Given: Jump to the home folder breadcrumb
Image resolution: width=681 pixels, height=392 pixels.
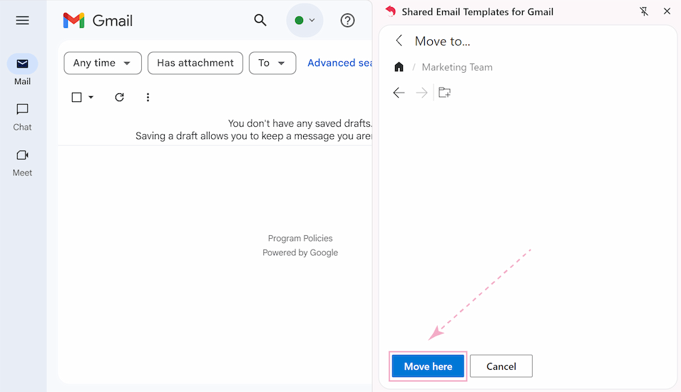Looking at the screenshot, I should pos(399,67).
